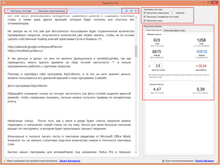Maximize the Textus Pro window
The height and width of the screenshot is (165, 220).
(208, 2)
